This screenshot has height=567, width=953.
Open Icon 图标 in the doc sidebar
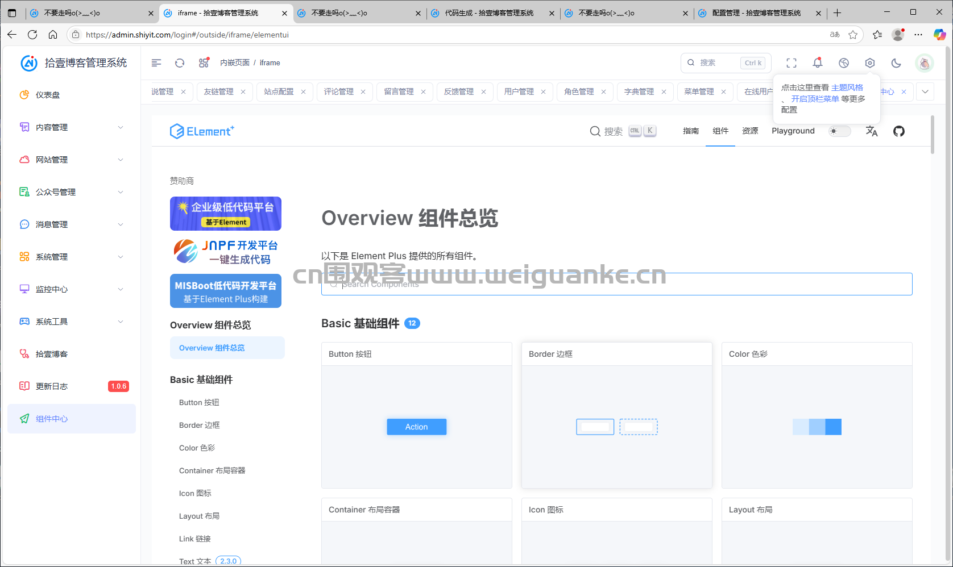point(195,493)
